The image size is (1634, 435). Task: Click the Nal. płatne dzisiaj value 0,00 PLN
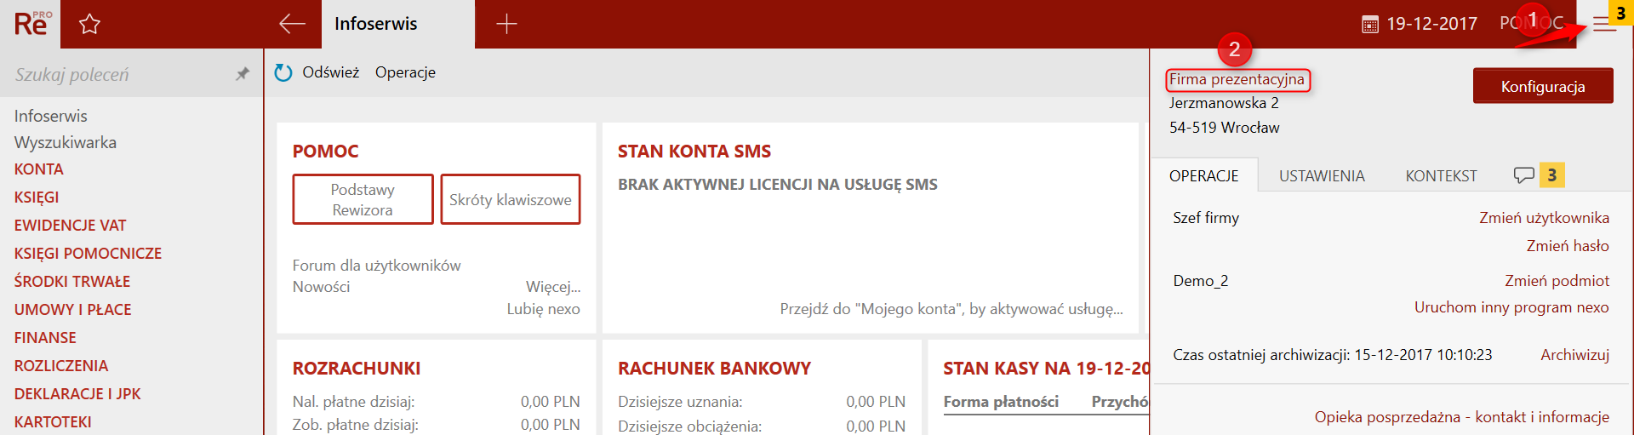point(551,402)
